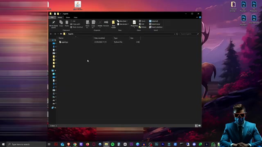The width and height of the screenshot is (262, 147).
Task: Refresh the Agents folder
Action: point(177,34)
